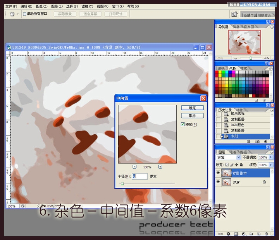Image resolution: width=279 pixels, height=240 pixels.
Task: Hide the 背景 副本 layer eye icon
Action: pos(218,173)
